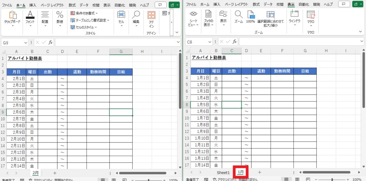Screen dimensions: 366x181
Task: Open File (ファイル) tab in left window
Action: tap(7, 5)
